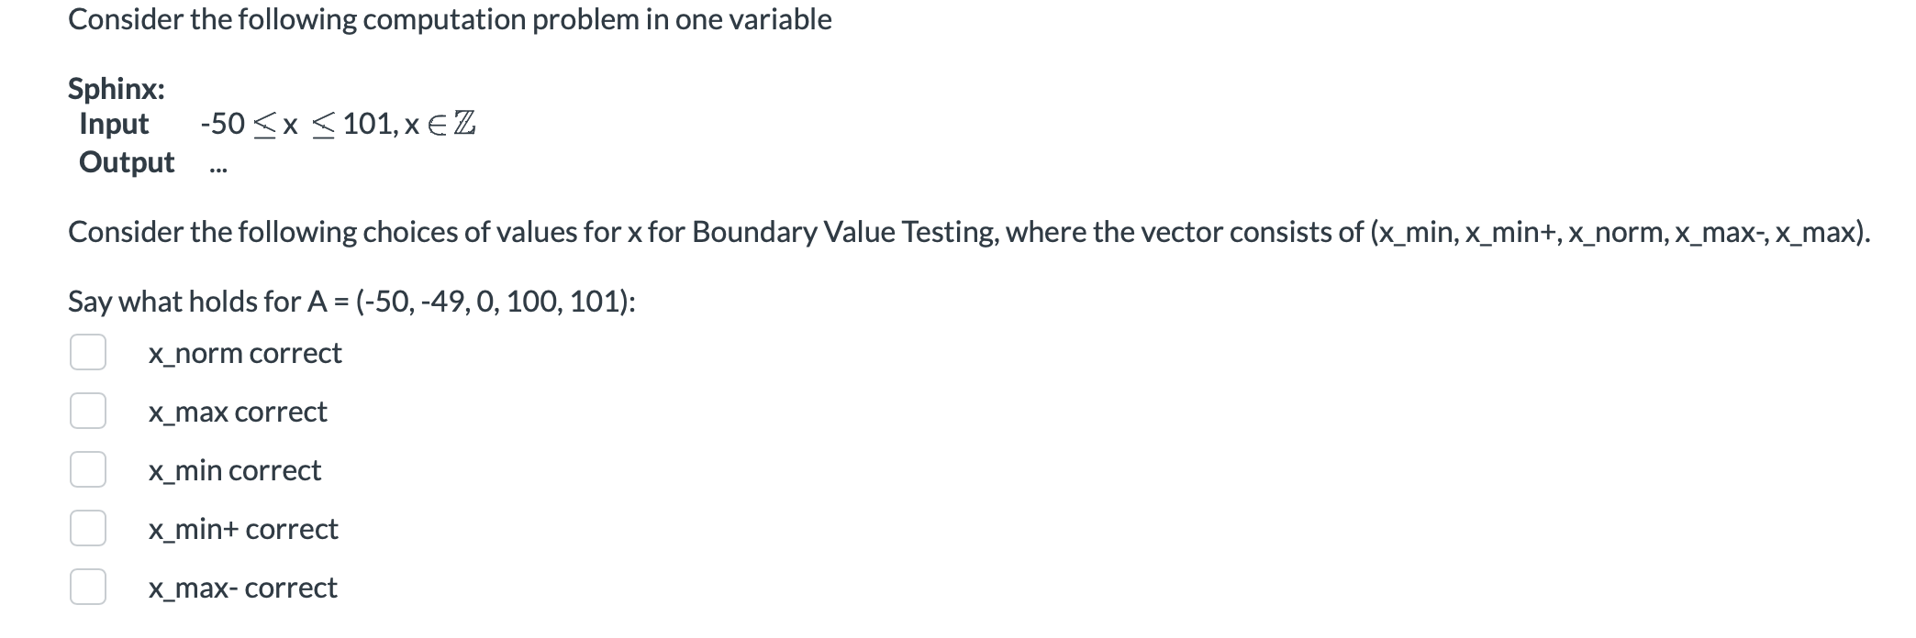
Task: Select the x_min+ correct answer label
Action: pyautogui.click(x=244, y=530)
